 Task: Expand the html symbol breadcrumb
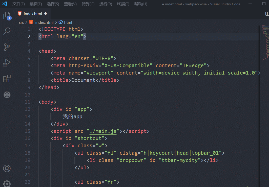[68, 22]
